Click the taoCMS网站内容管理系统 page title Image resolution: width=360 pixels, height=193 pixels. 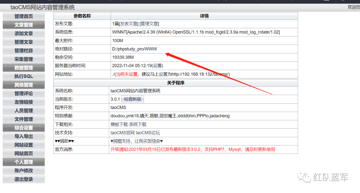point(42,7)
